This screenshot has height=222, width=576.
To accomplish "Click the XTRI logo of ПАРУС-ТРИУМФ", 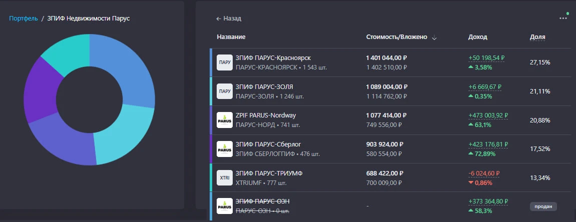I will point(225,177).
